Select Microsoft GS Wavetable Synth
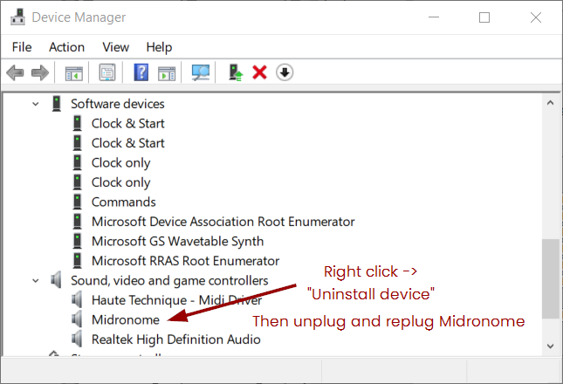This screenshot has height=384, width=563. 177,241
